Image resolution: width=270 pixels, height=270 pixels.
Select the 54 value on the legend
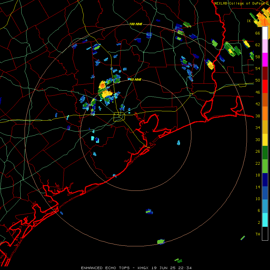258,68
